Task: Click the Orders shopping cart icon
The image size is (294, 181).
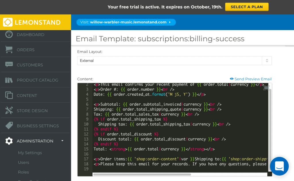Action: coord(9,50)
